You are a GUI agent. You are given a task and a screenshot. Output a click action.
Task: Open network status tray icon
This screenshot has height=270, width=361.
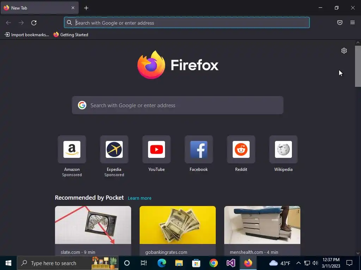tap(307, 263)
